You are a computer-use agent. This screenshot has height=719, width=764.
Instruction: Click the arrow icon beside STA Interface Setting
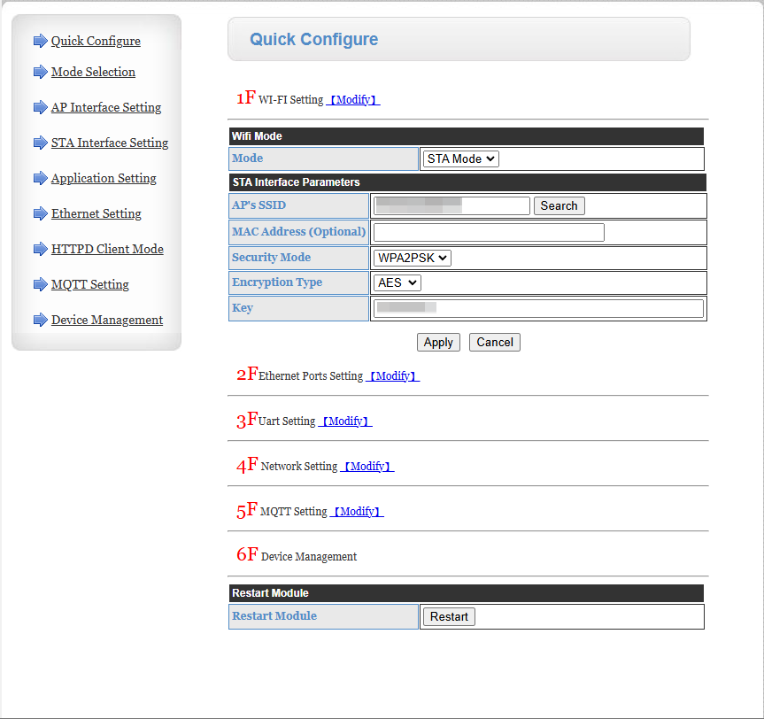click(41, 143)
